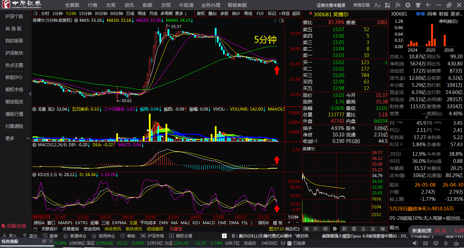Click the MA20 magenta value label

(149, 20)
